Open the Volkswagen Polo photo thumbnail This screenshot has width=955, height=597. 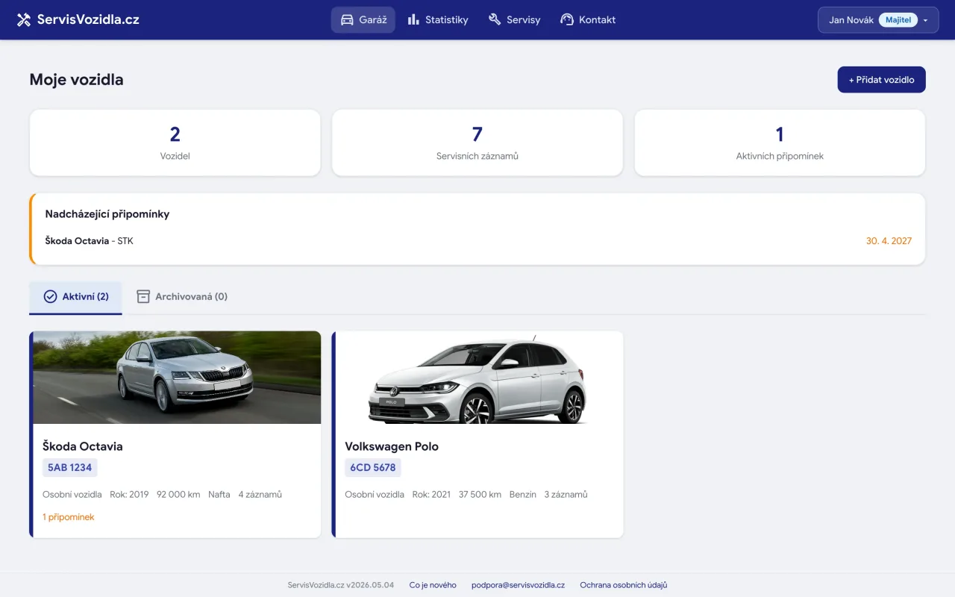point(479,378)
